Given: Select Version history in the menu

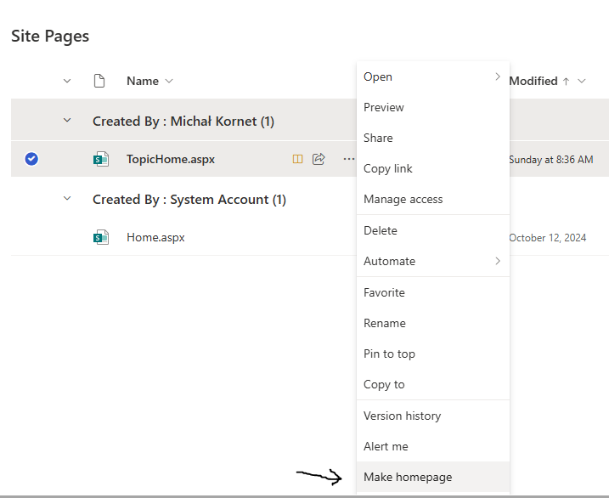Looking at the screenshot, I should point(402,416).
